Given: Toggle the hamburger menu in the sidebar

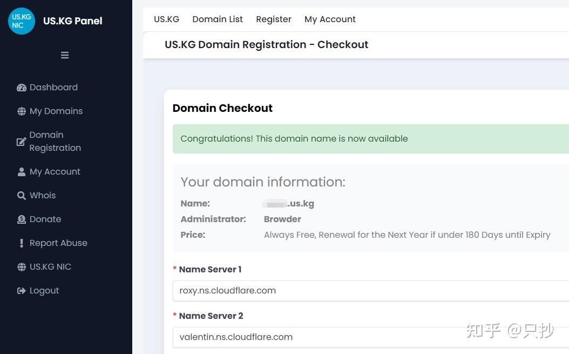Looking at the screenshot, I should coord(65,55).
